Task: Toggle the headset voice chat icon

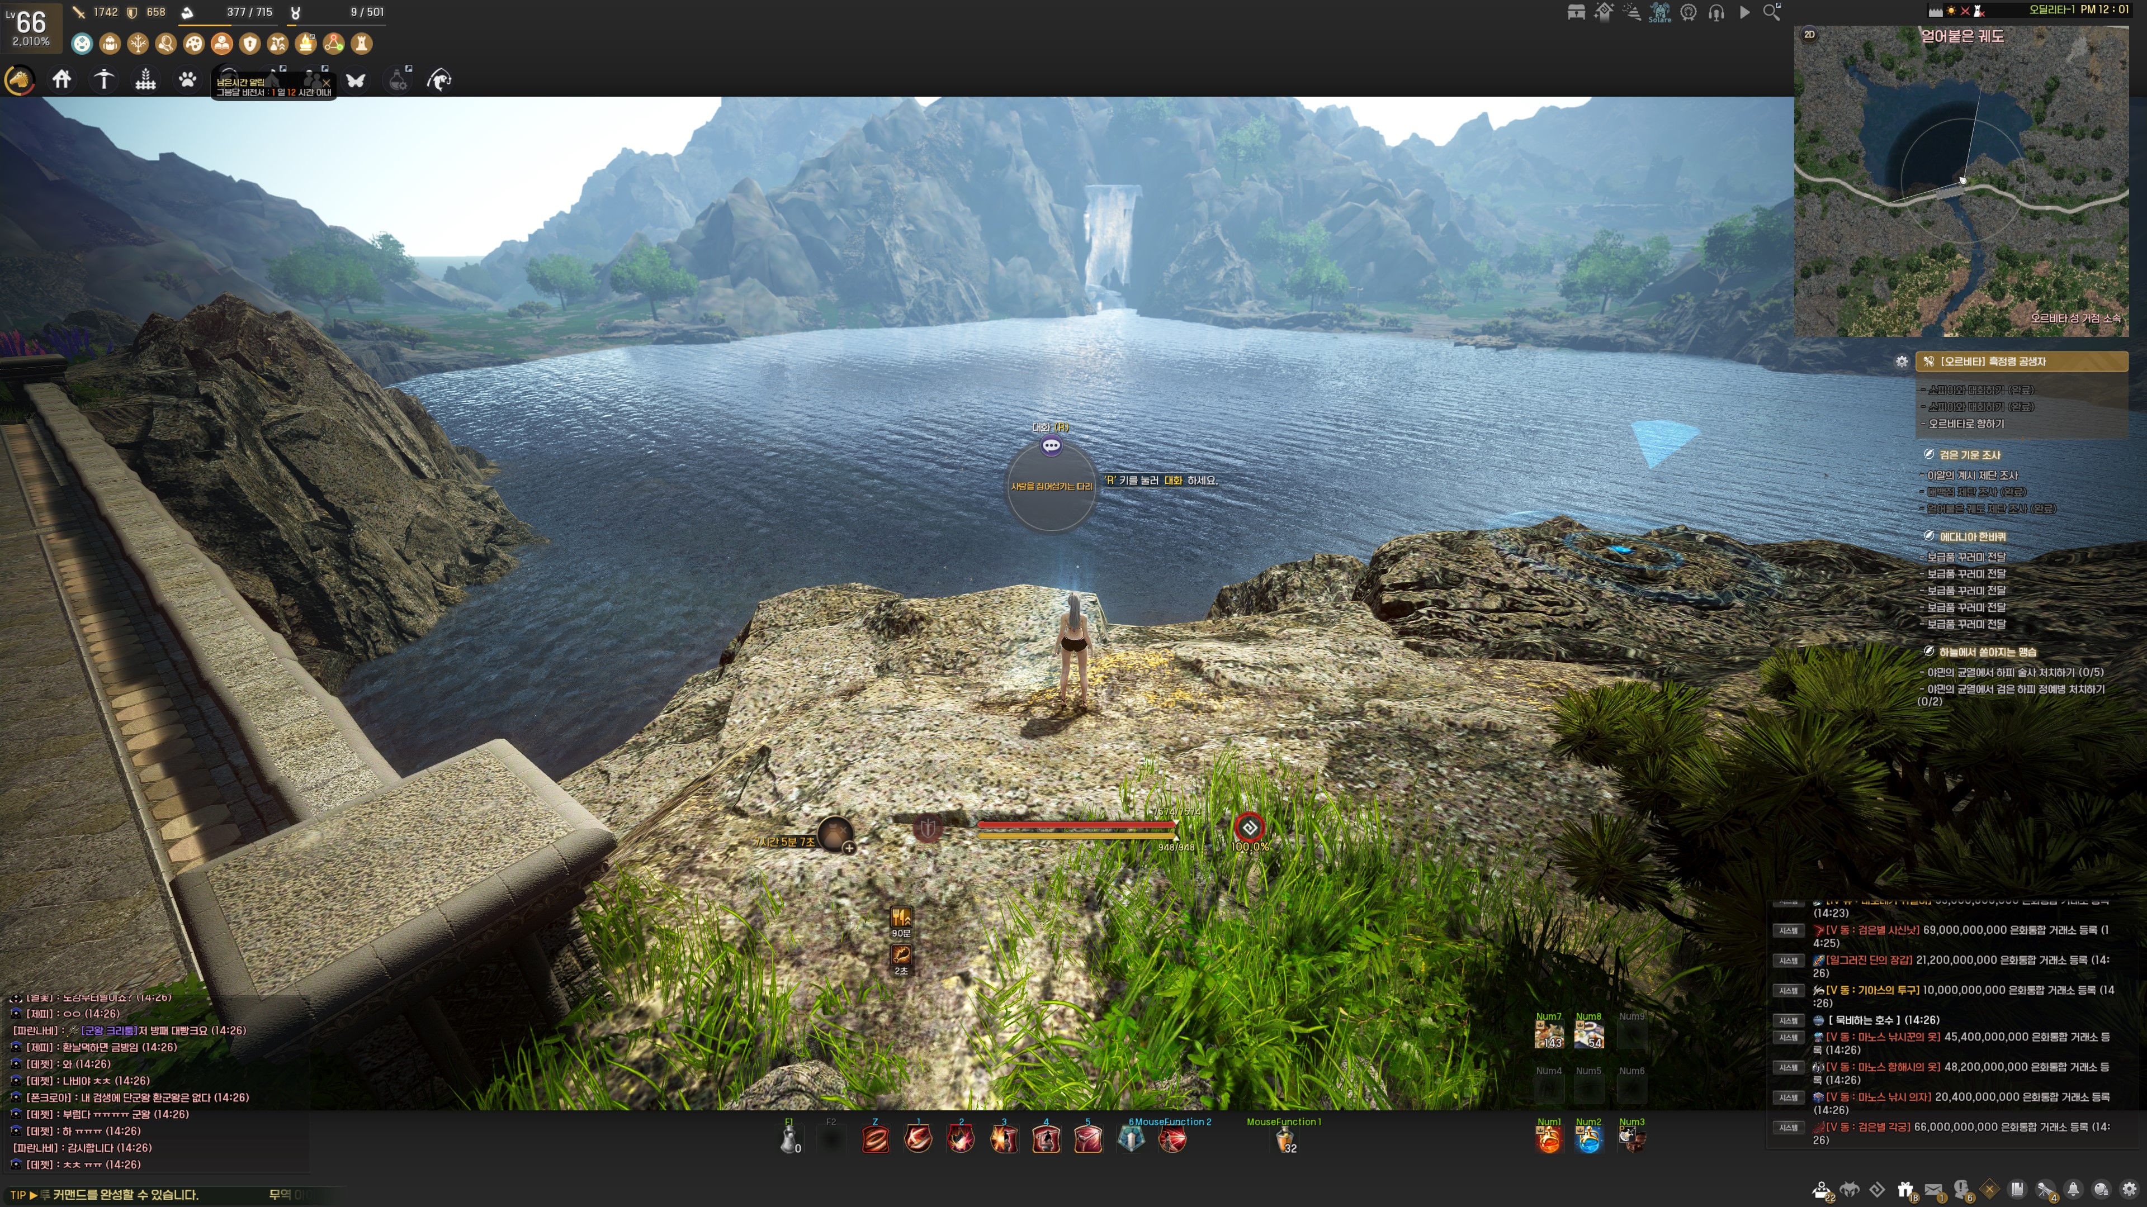Action: pyautogui.click(x=1716, y=12)
